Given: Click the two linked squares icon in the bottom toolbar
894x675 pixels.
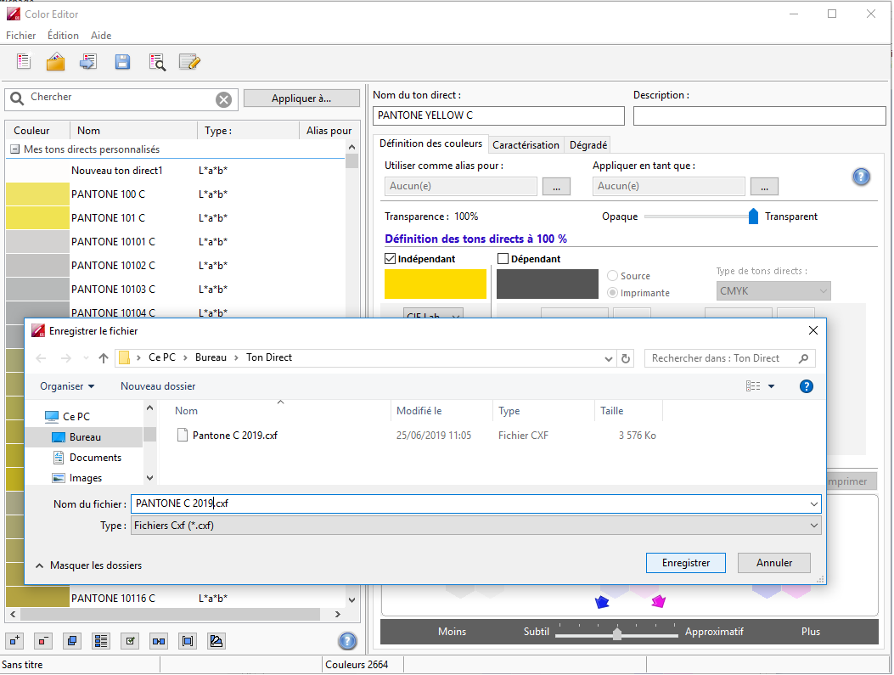Looking at the screenshot, I should (159, 641).
